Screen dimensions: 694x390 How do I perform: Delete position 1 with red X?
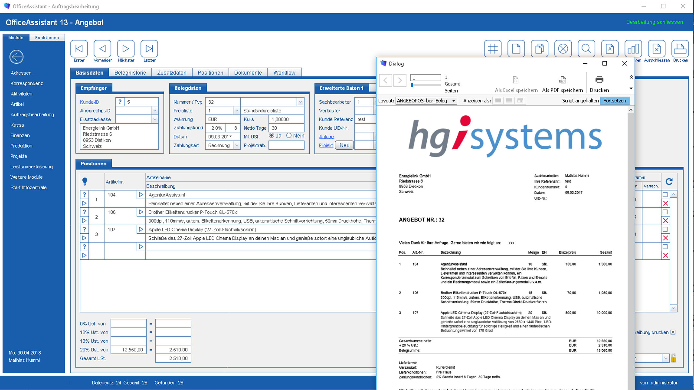click(665, 203)
